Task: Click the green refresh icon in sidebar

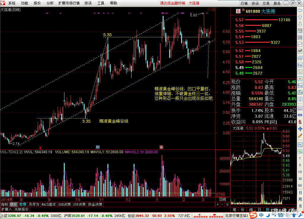Action: click(300, 151)
